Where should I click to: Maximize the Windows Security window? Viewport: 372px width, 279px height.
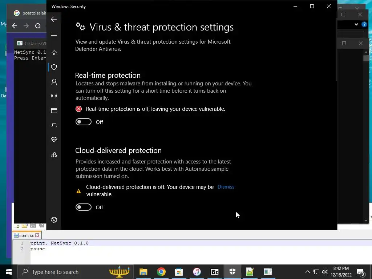click(312, 7)
